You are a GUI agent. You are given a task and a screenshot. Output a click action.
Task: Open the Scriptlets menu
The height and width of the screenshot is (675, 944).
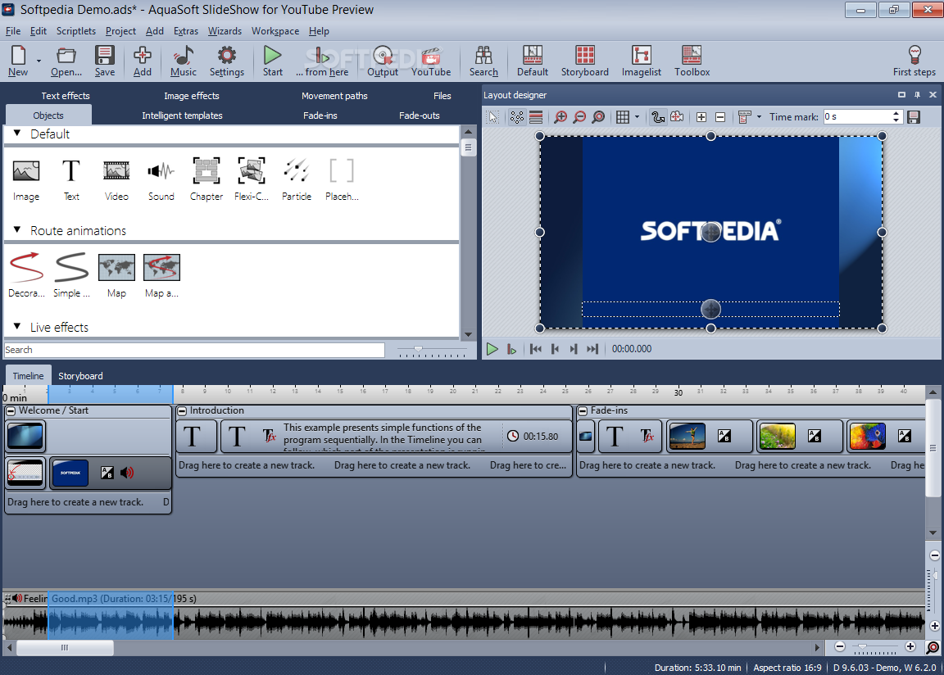pos(76,30)
